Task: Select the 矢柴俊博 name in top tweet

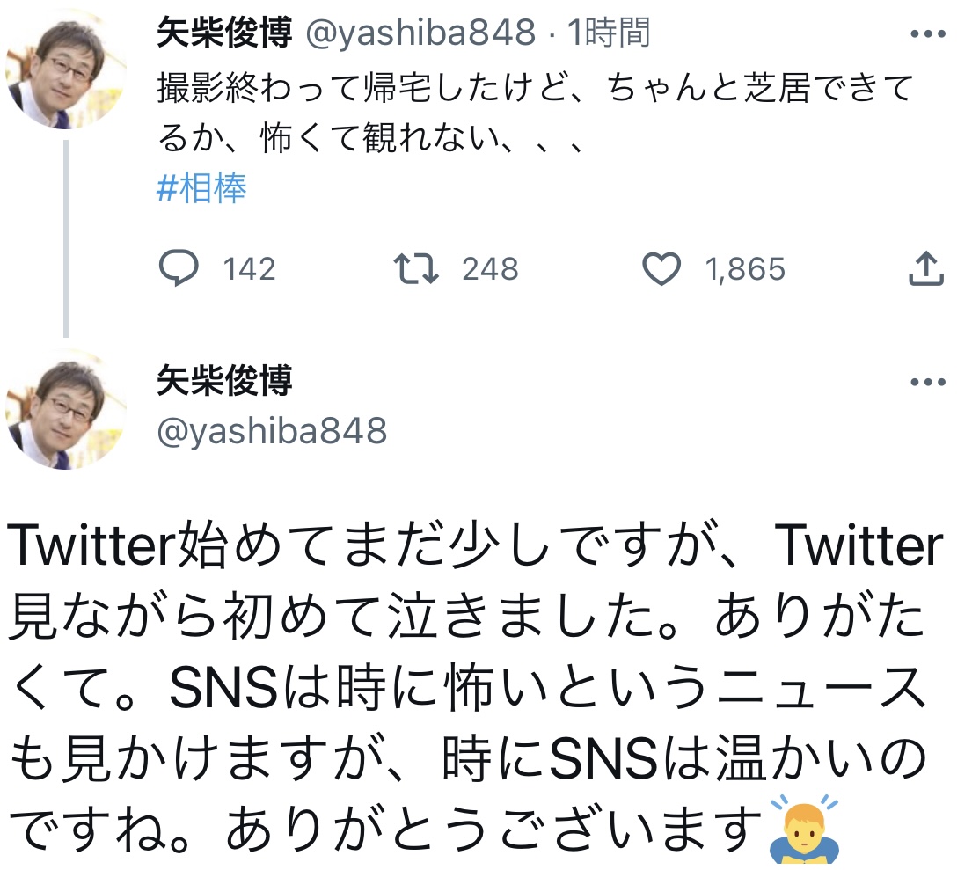Action: tap(224, 33)
